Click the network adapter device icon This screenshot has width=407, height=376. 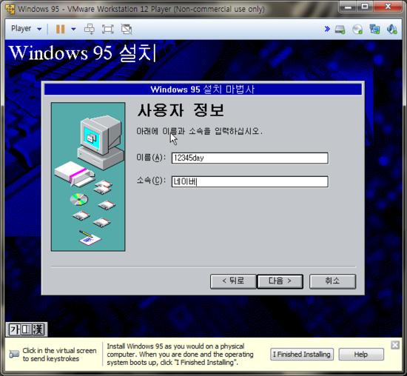coord(375,29)
